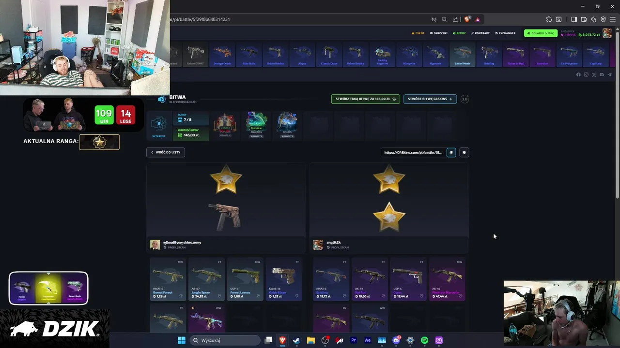The height and width of the screenshot is (348, 620).
Task: Open the Instagram social icon
Action: click(586, 74)
